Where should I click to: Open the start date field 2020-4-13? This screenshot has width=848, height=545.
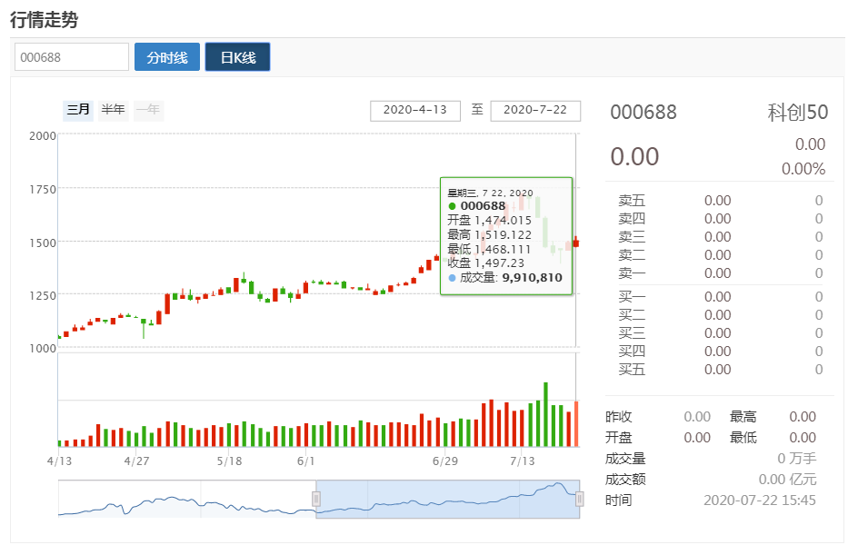415,110
